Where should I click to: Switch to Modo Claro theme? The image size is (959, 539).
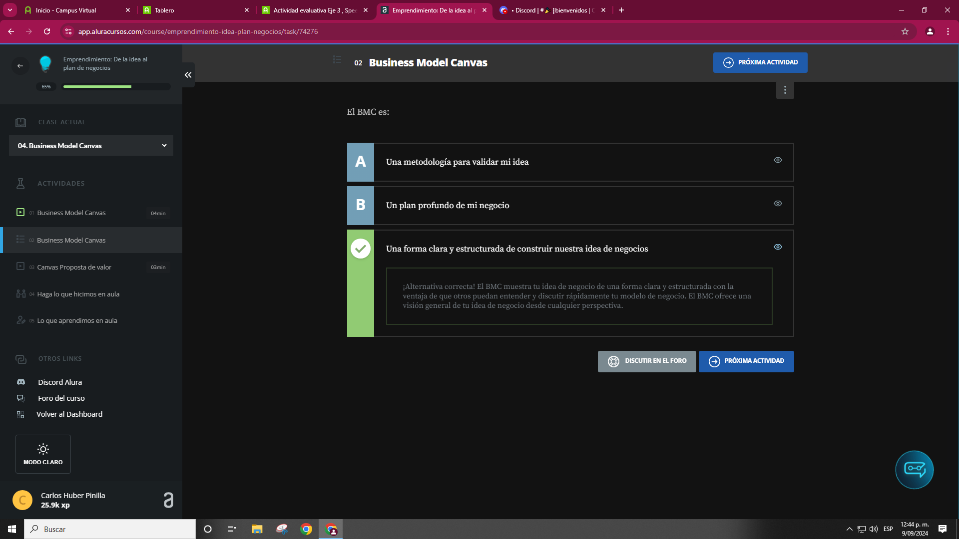click(x=43, y=454)
